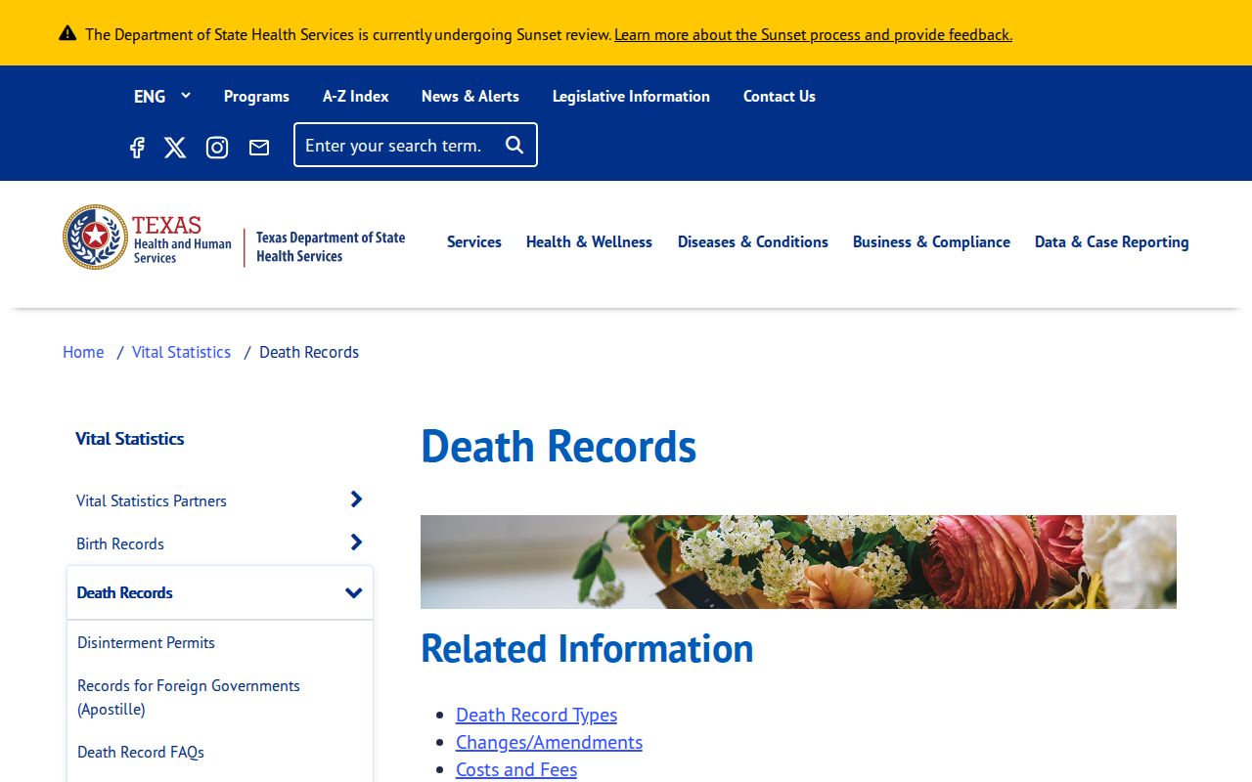Open the Health & Wellness menu
Viewport: 1252px width, 782px height.
click(589, 241)
